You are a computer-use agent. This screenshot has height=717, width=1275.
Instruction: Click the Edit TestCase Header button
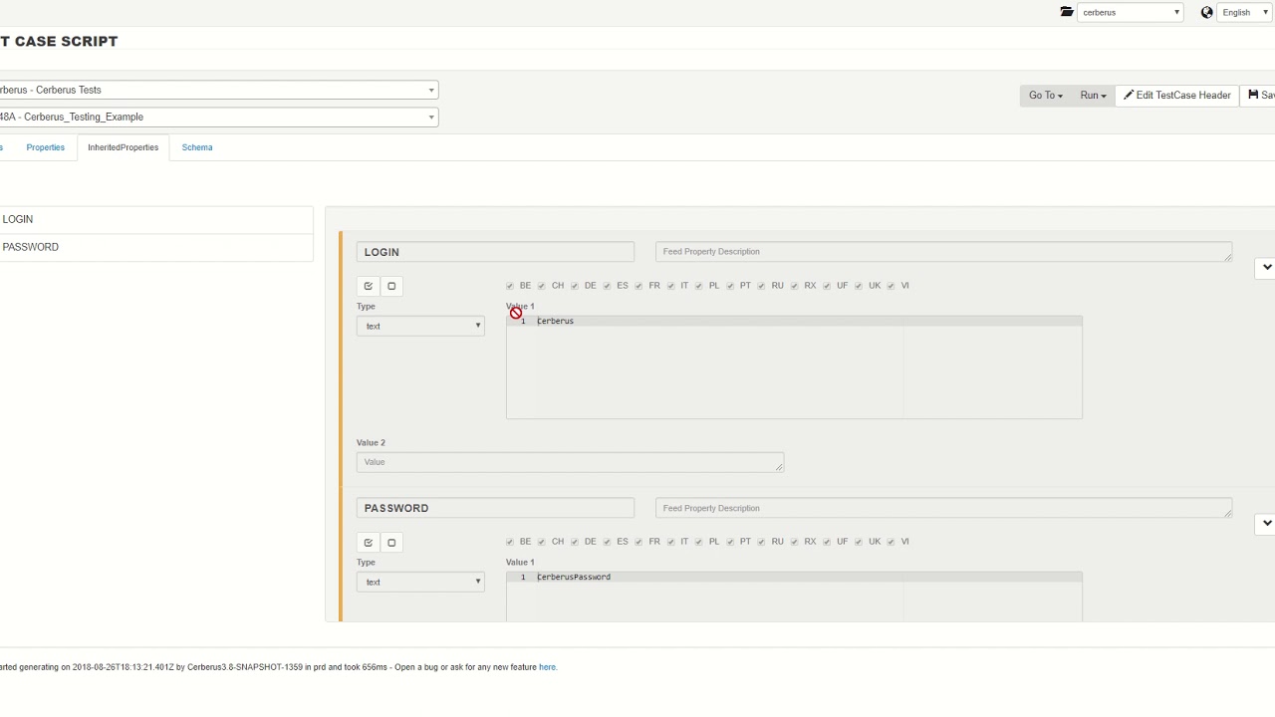coord(1177,96)
